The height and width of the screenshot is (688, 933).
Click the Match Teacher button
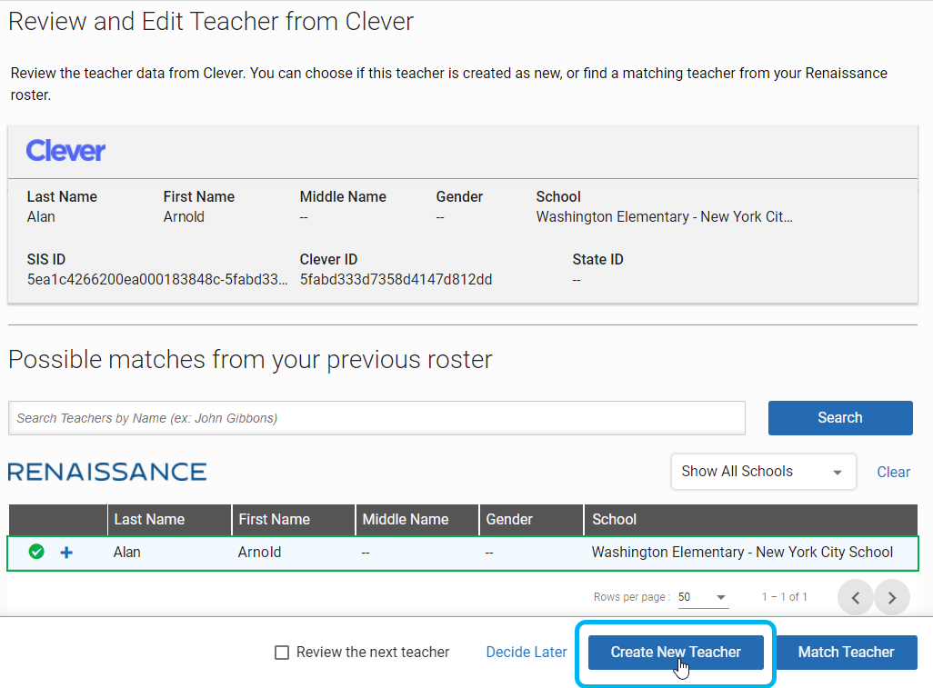click(846, 653)
